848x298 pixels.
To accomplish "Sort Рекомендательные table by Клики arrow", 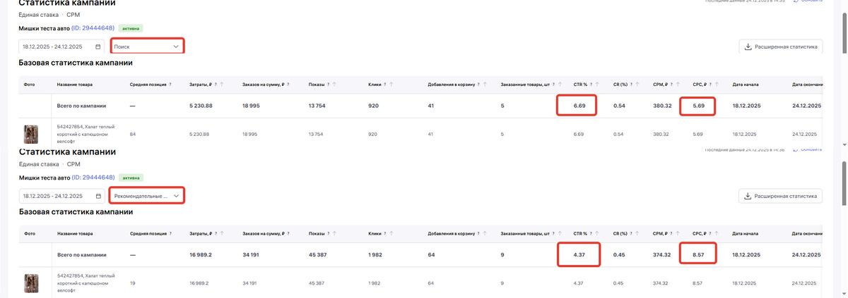I will (x=393, y=233).
